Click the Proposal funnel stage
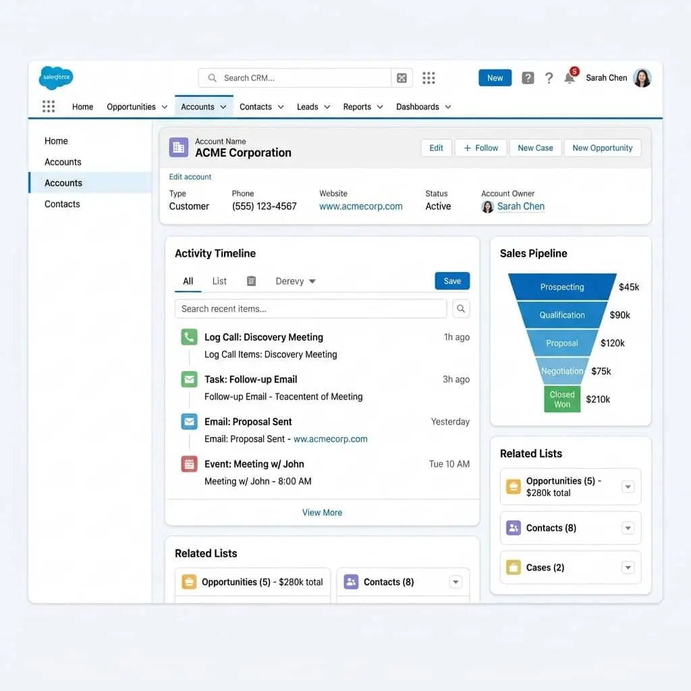Screen dimensions: 691x691 [x=562, y=343]
